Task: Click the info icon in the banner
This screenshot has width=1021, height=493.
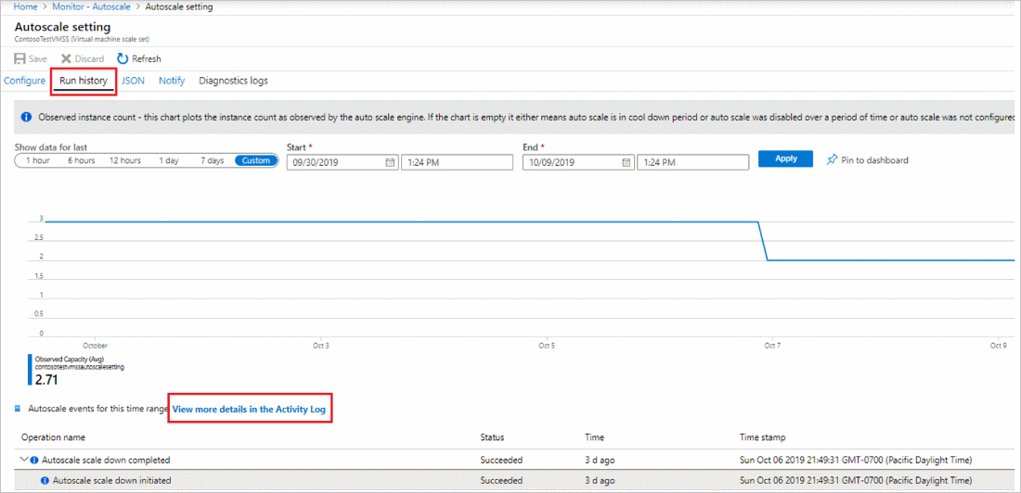Action: (26, 118)
